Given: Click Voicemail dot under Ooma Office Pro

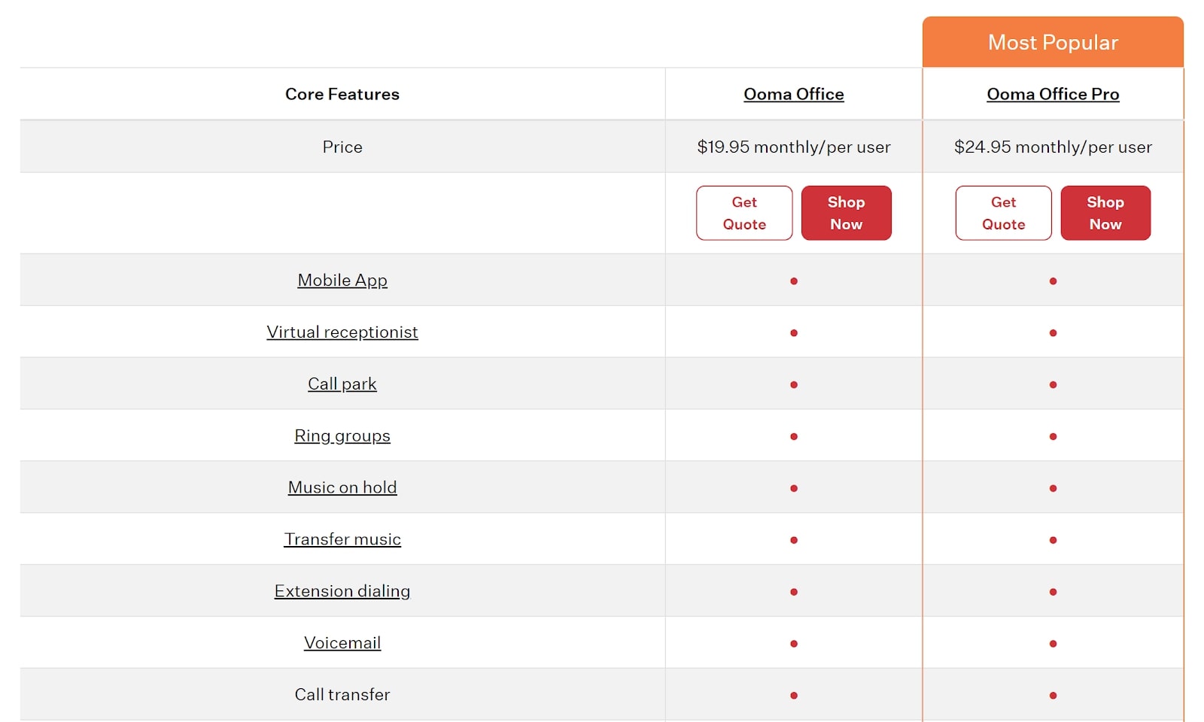Looking at the screenshot, I should tap(1053, 644).
